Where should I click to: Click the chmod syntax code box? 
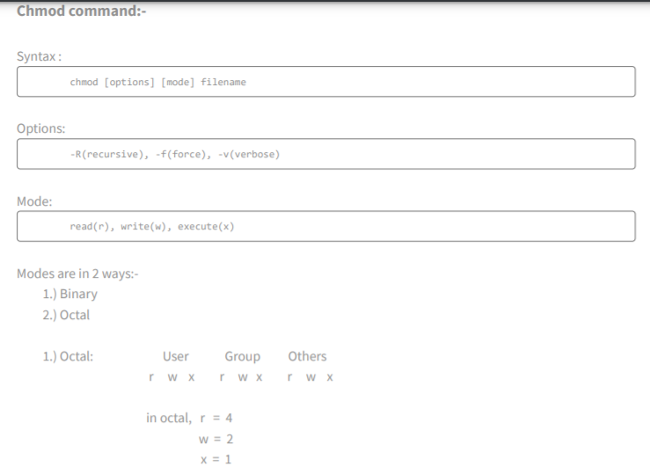tap(325, 82)
